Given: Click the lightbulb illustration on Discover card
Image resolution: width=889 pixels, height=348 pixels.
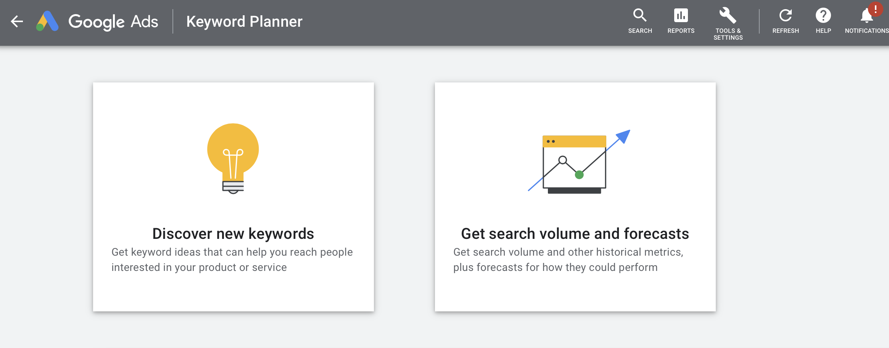Looking at the screenshot, I should [x=233, y=158].
